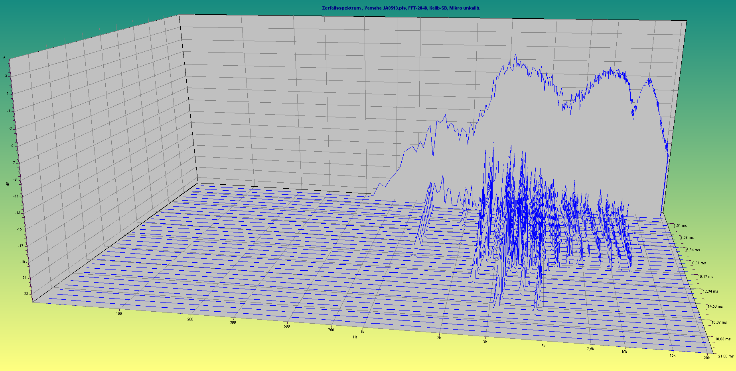Pick the -23 dB level axis label
The width and height of the screenshot is (736, 371).
[26, 294]
